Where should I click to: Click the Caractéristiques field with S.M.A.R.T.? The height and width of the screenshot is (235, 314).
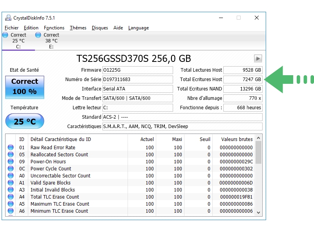tap(183, 126)
